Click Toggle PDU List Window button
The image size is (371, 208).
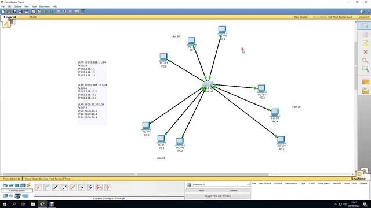click(x=218, y=196)
